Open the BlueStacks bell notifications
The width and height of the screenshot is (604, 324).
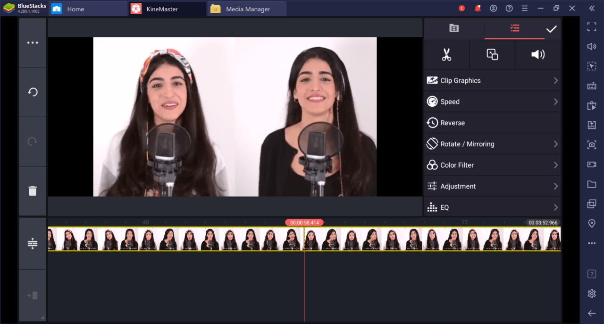[478, 9]
